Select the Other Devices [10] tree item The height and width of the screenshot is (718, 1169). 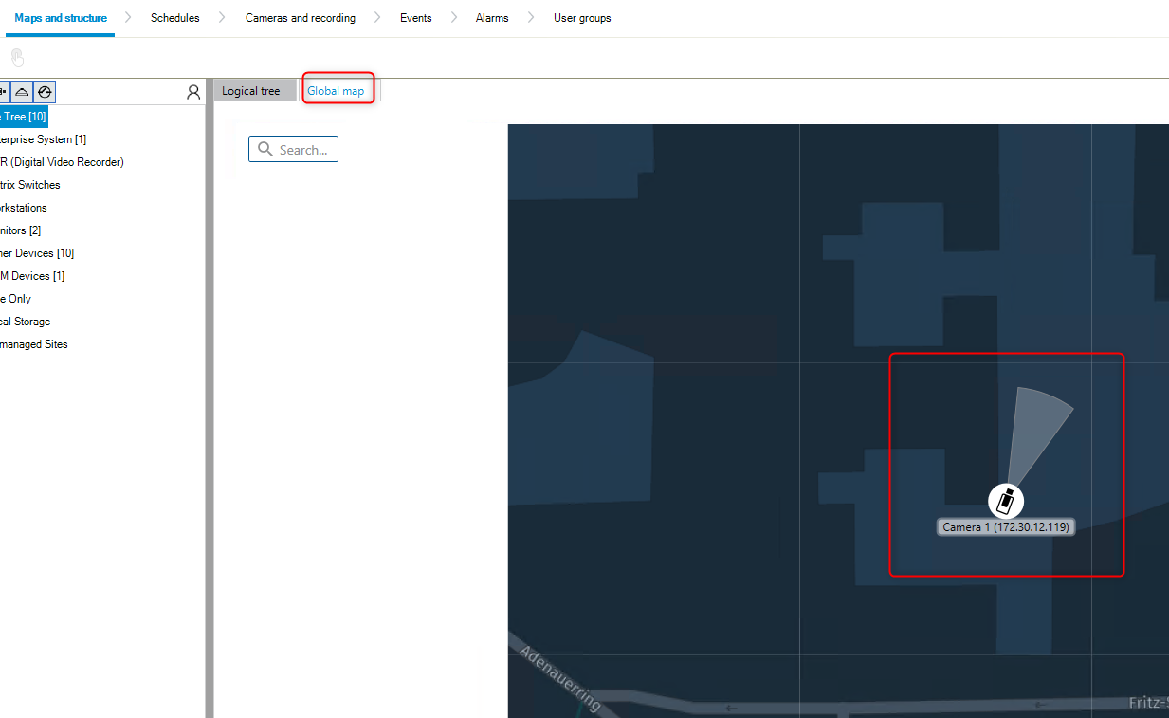pos(37,253)
